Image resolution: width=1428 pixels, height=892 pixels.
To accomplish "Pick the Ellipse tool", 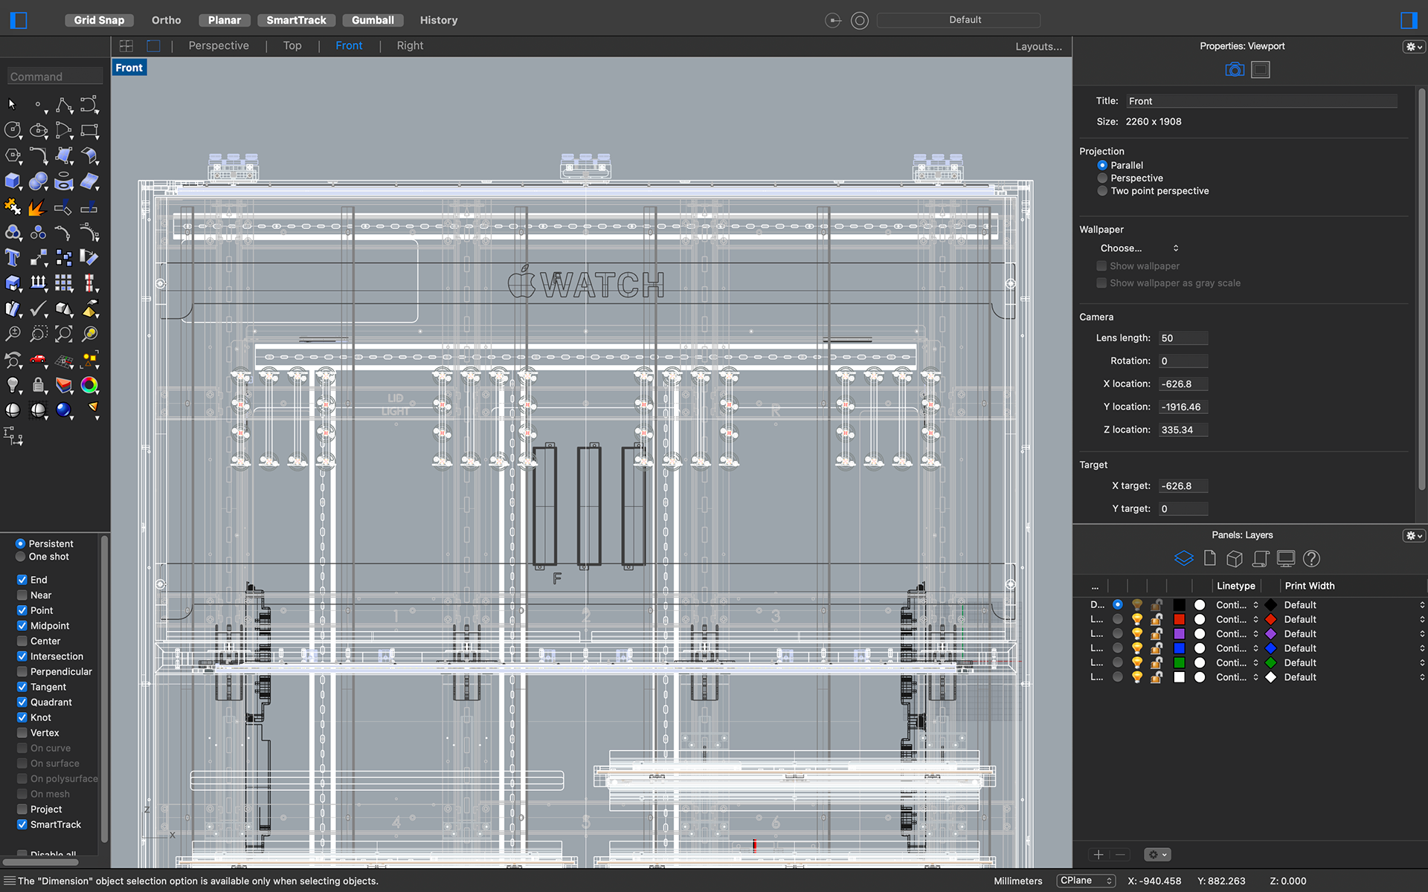I will pyautogui.click(x=38, y=130).
